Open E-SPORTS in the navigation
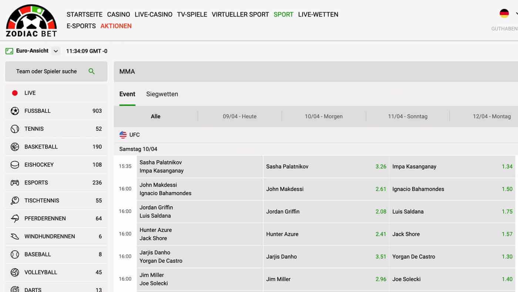The width and height of the screenshot is (518, 292). coord(81,26)
